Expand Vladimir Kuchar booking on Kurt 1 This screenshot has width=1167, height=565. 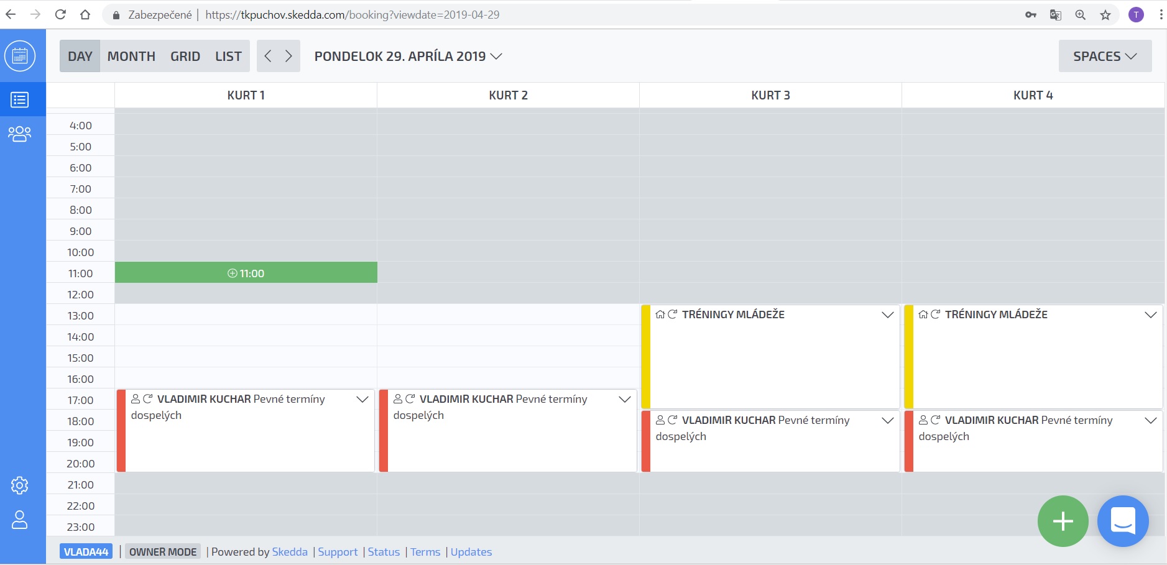click(x=362, y=399)
